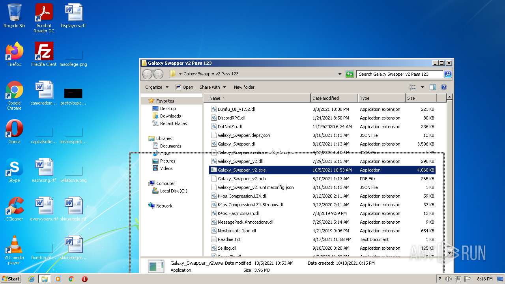Click the address bar path text
This screenshot has height=284, width=505.
(x=211, y=74)
